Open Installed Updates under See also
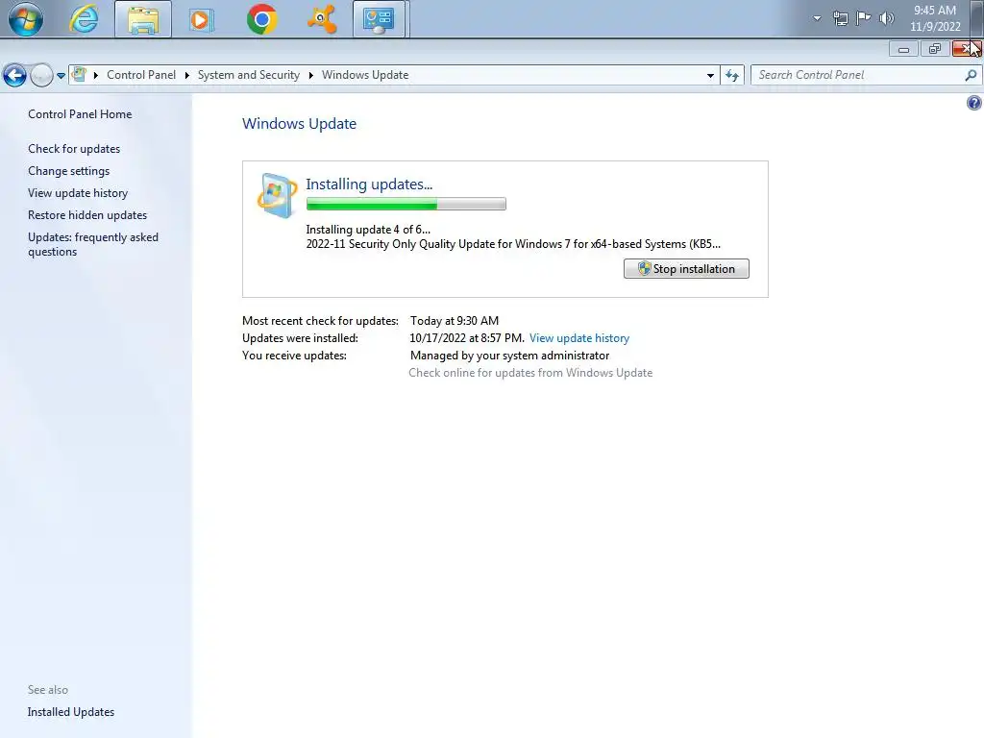984x738 pixels. [x=71, y=712]
